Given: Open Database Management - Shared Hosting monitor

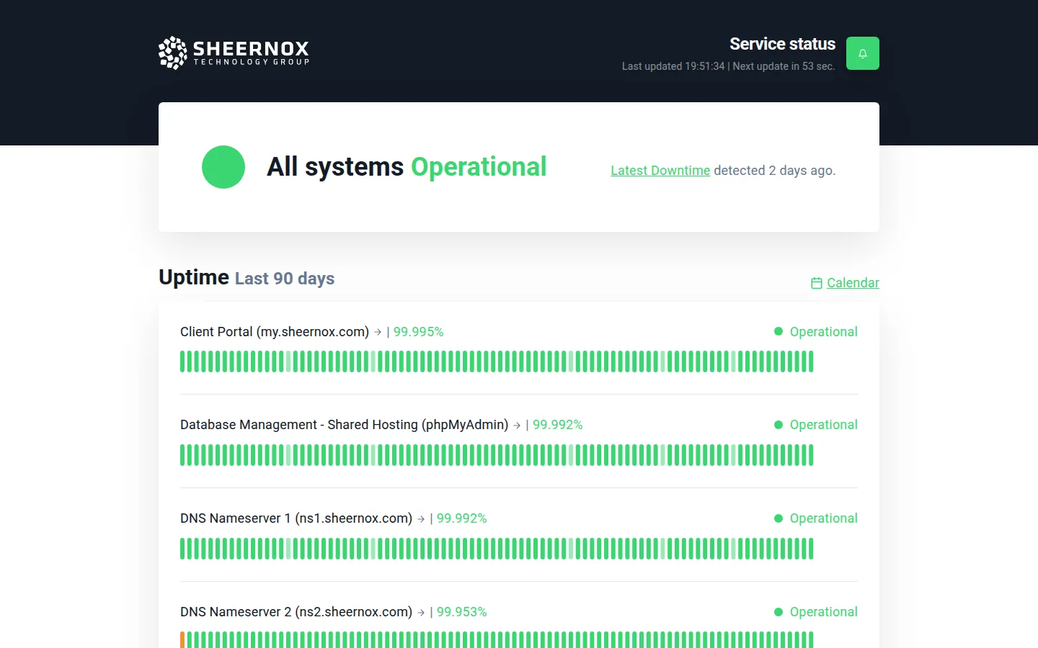Looking at the screenshot, I should tap(345, 425).
